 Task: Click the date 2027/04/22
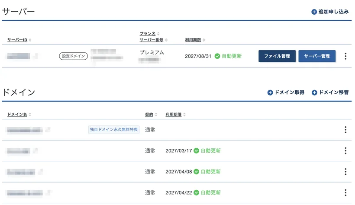(179, 192)
